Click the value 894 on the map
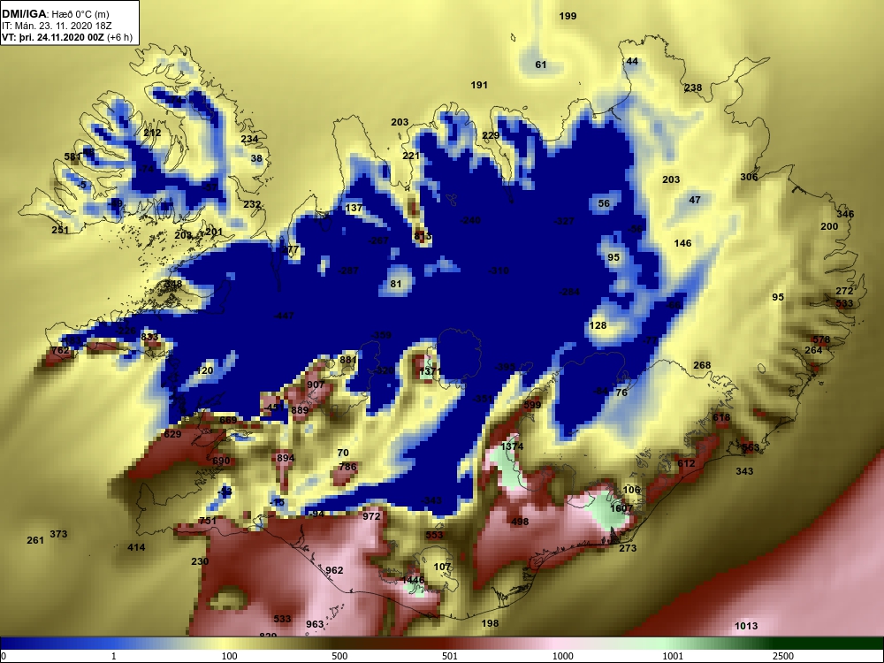The image size is (884, 663). pos(286,458)
